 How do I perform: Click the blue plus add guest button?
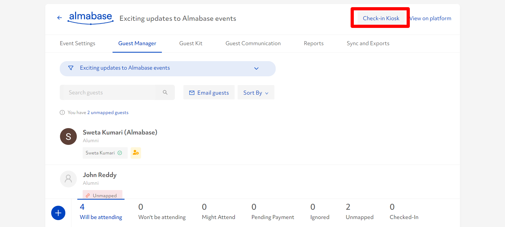[58, 213]
